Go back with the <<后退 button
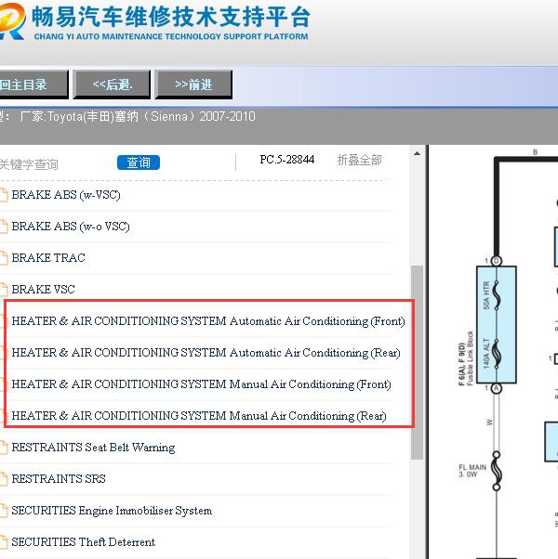Viewport: 558px width, 559px height. [112, 84]
